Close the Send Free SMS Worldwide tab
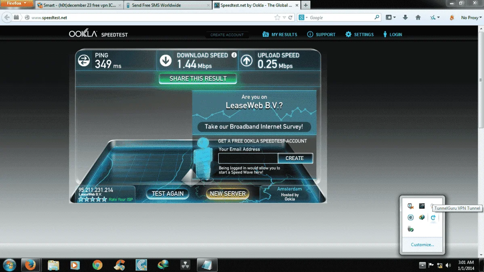 [x=208, y=5]
